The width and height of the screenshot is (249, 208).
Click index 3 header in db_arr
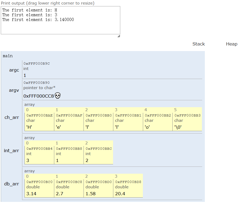[x=116, y=176]
